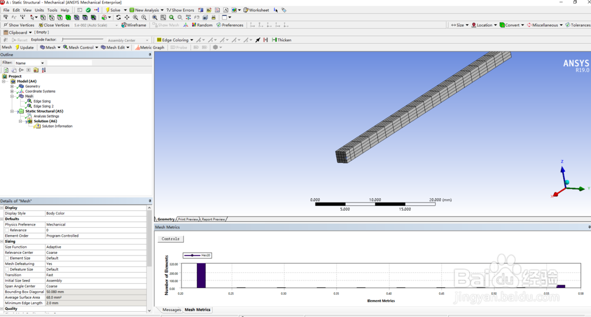Screen dimensions: 591x317
Task: Pin the Details of Mesh panel
Action: 150,201
